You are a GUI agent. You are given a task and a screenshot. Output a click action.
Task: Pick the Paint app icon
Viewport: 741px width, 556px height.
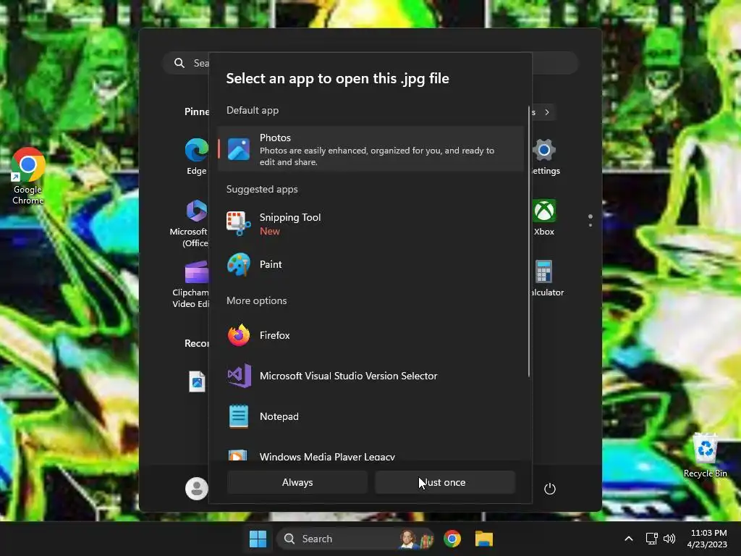click(x=239, y=264)
